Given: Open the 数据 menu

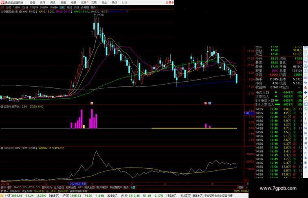Looking at the screenshot, I should pos(63,2).
